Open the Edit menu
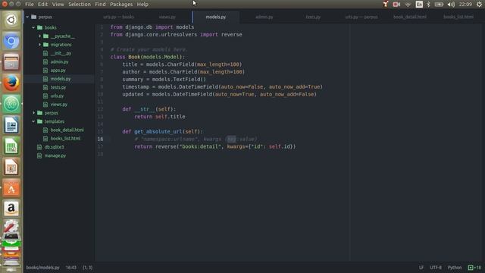Screen dimensions: 485x273 coord(42,5)
